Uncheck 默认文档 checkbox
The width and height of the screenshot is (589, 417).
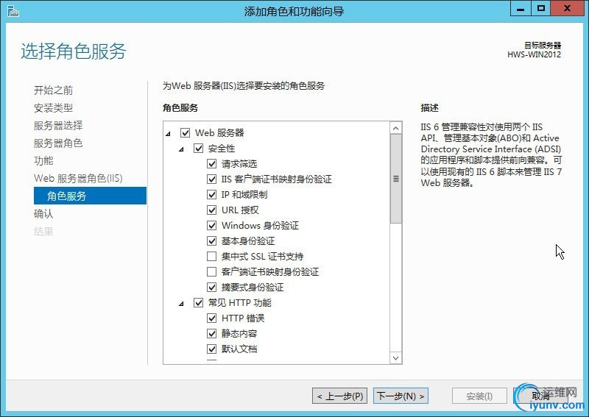point(212,349)
